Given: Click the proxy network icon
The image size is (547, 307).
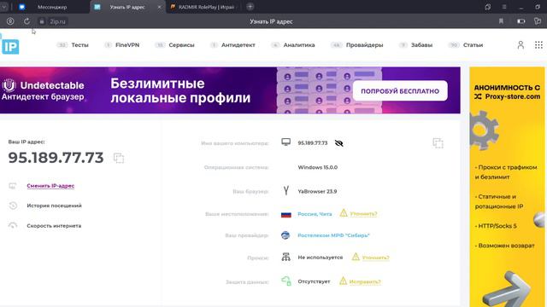Looking at the screenshot, I should tap(285, 258).
